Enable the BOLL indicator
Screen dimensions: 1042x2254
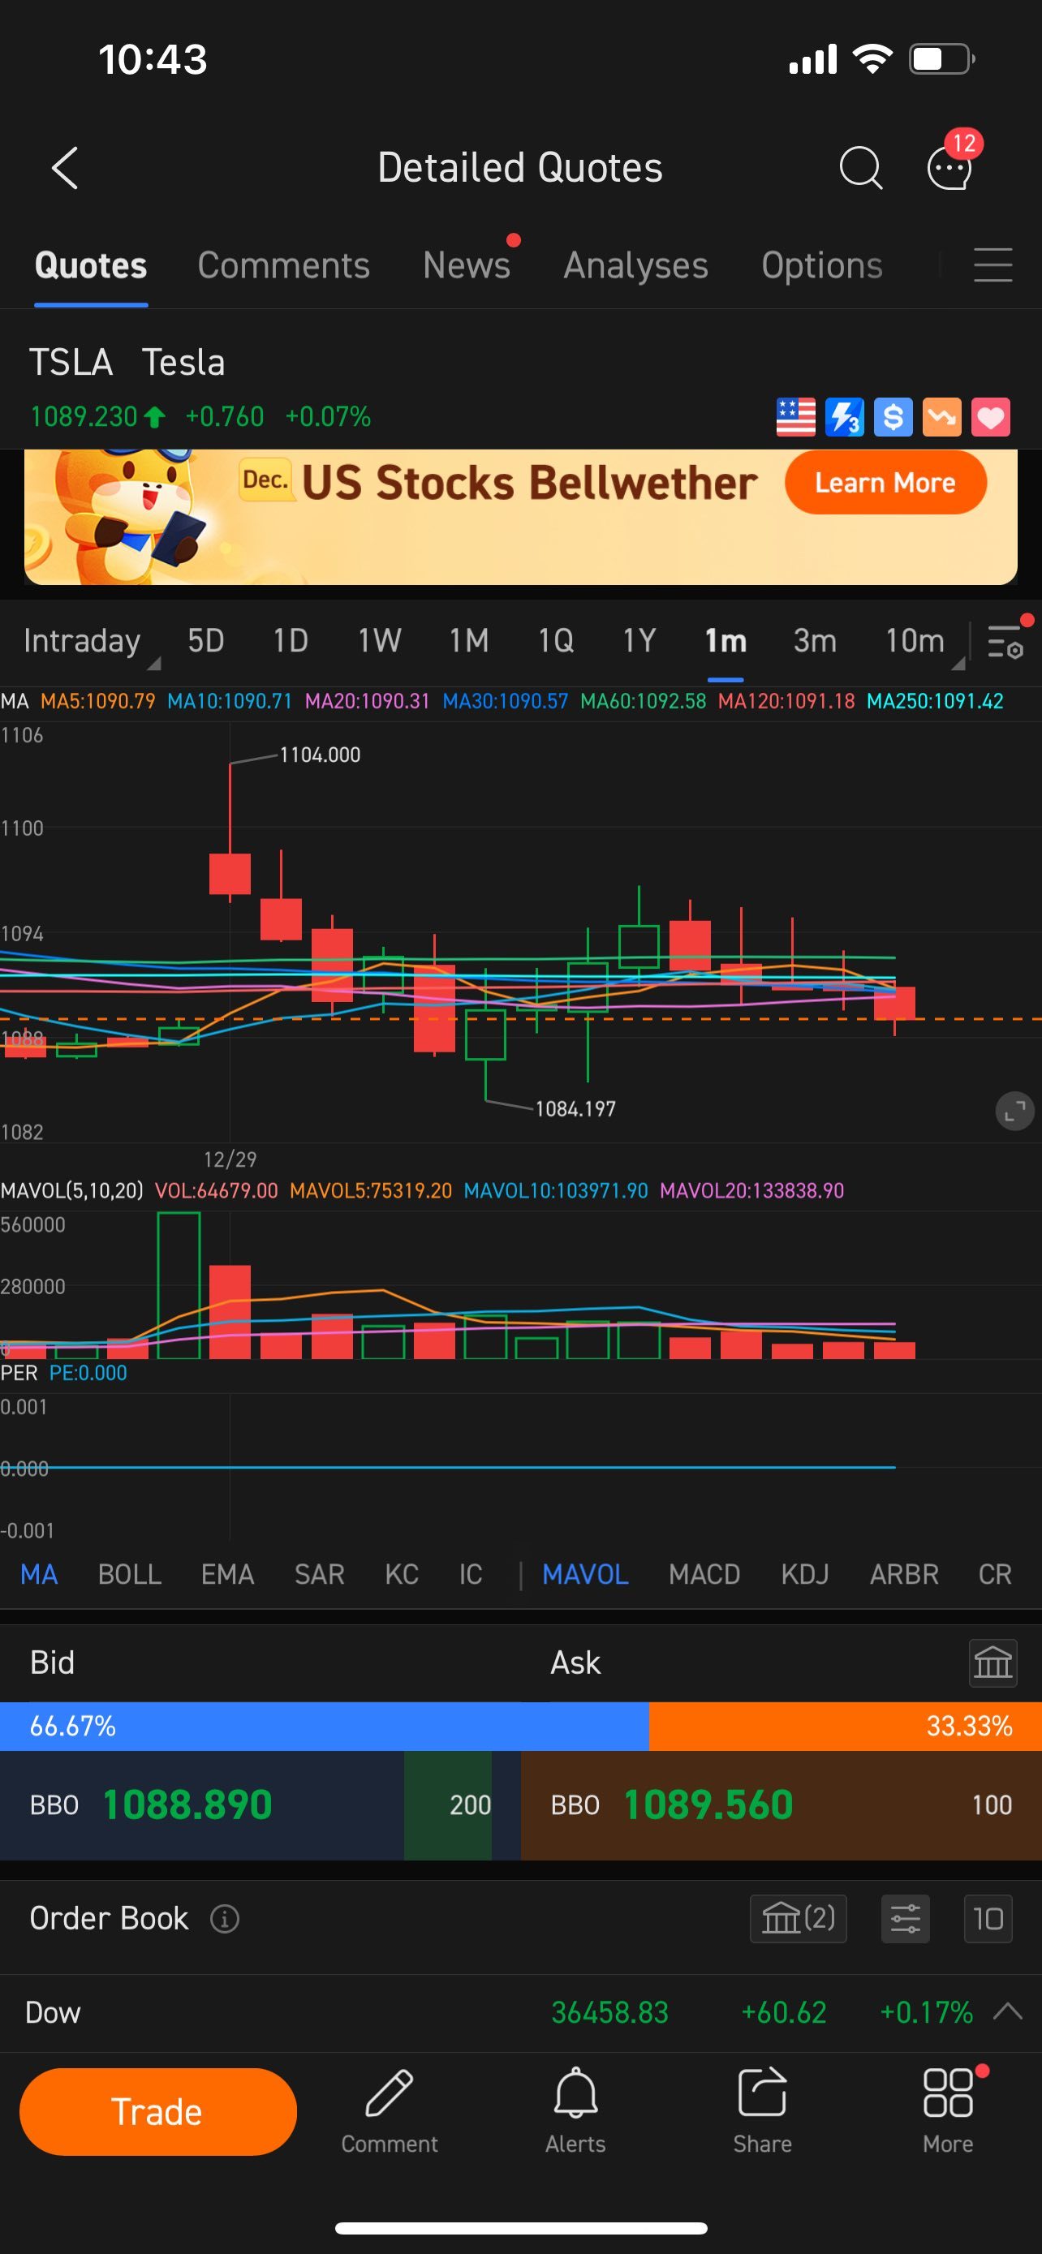(x=130, y=1574)
